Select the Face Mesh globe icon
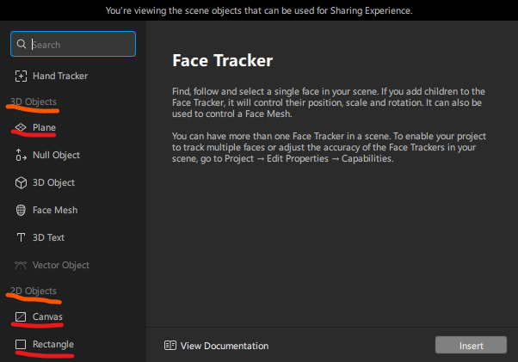Viewport: 518px width, 362px height. click(21, 210)
